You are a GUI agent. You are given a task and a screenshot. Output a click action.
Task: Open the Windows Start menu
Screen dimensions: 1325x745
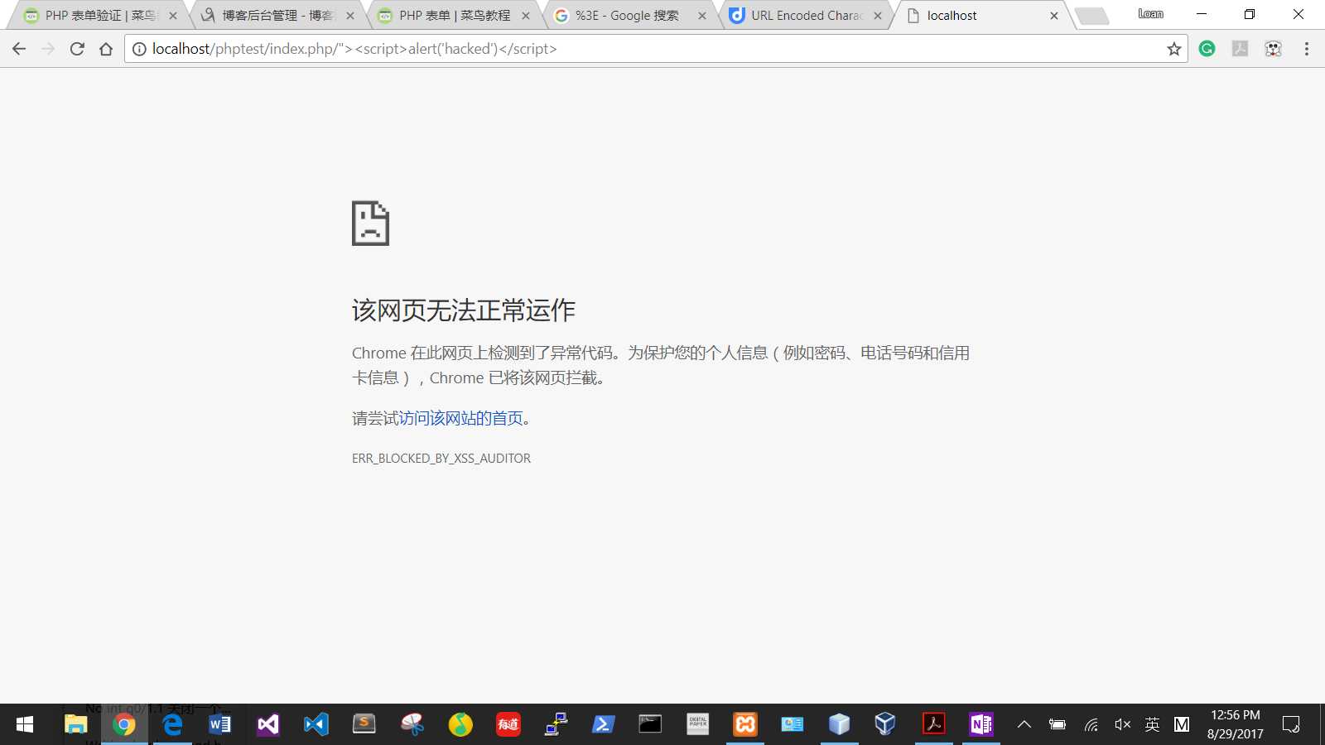click(25, 724)
